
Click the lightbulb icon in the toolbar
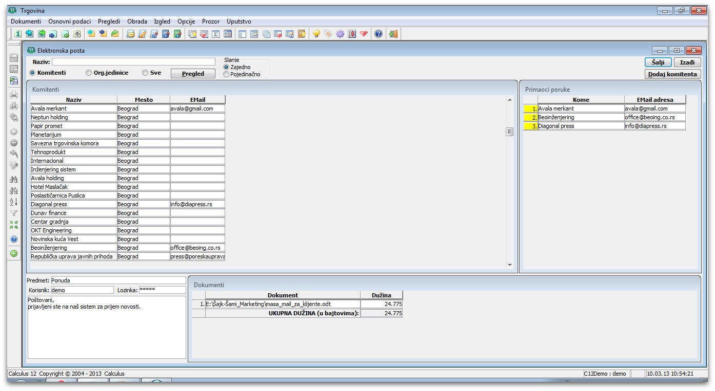316,34
